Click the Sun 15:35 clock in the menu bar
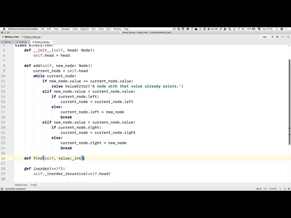 pos(267,29)
